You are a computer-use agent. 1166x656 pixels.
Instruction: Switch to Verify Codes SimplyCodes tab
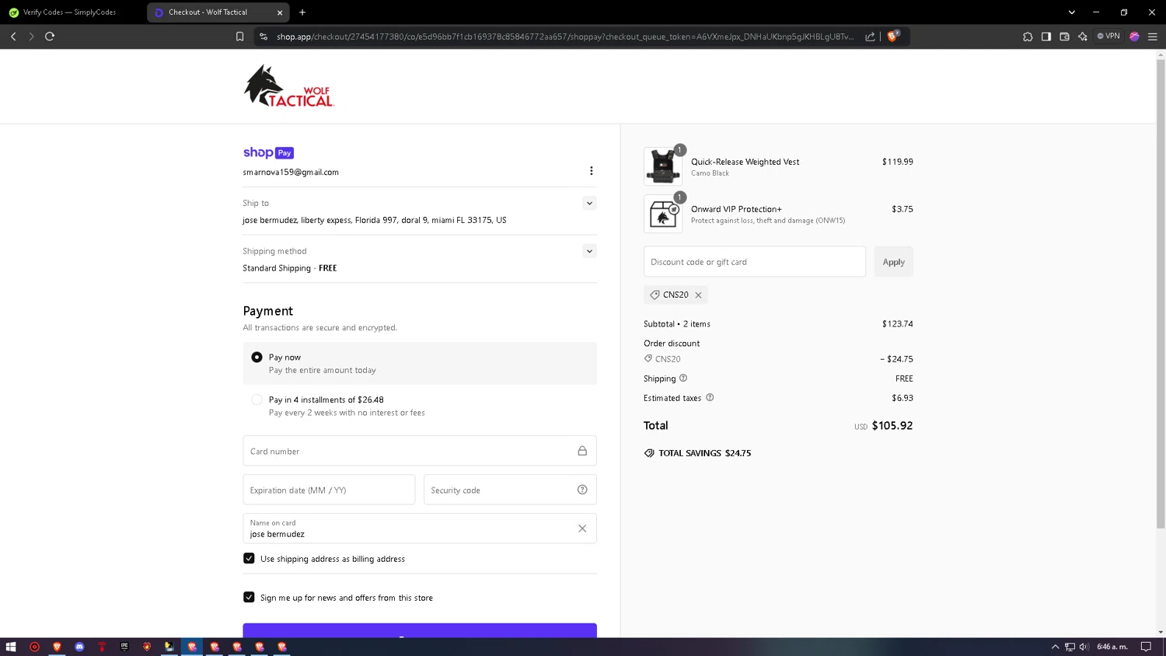coord(72,12)
